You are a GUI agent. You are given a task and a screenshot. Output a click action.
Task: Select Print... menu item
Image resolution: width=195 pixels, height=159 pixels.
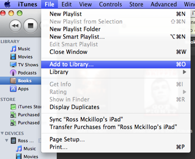pos(116,147)
